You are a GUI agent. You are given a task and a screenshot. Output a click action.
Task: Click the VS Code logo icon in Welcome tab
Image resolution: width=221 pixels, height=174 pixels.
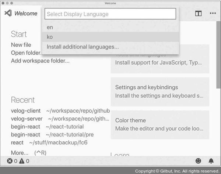(x=8, y=13)
